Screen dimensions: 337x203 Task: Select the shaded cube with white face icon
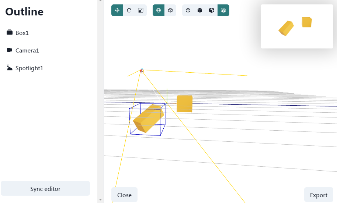(212, 10)
